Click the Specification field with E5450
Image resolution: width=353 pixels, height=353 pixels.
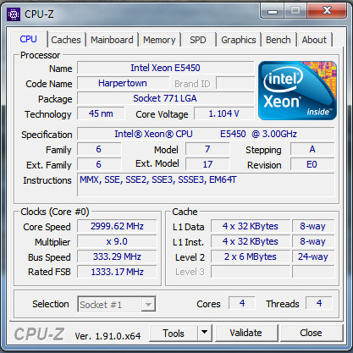206,134
